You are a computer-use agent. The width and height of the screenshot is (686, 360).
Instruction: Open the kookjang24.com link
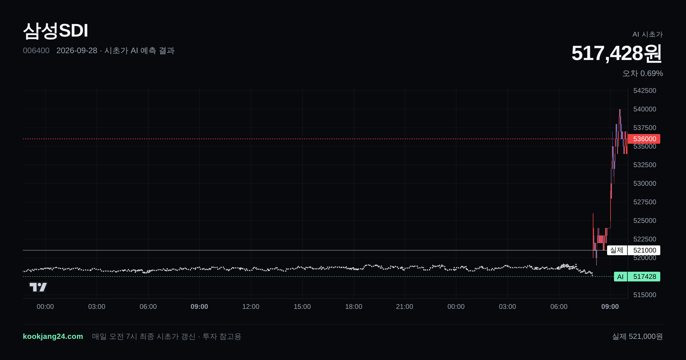53,336
